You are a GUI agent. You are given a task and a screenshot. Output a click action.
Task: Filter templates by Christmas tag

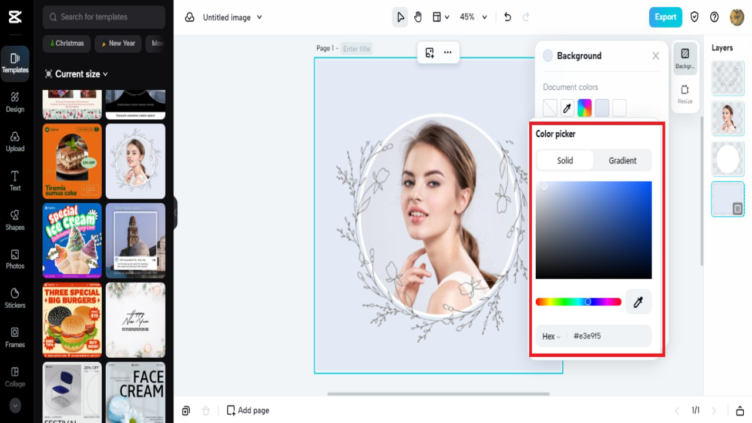pyautogui.click(x=67, y=43)
